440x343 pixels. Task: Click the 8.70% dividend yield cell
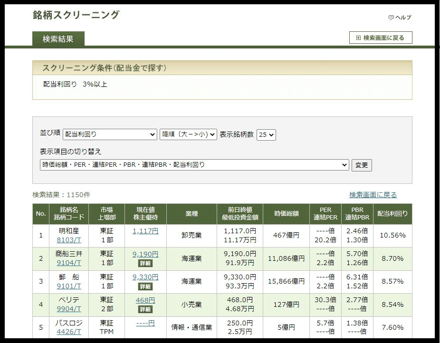392,258
